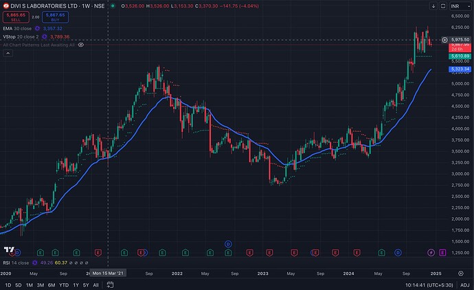The height and width of the screenshot is (290, 474).
Task: Click the purple icon beside RSI 14 close
Action: (x=35, y=263)
